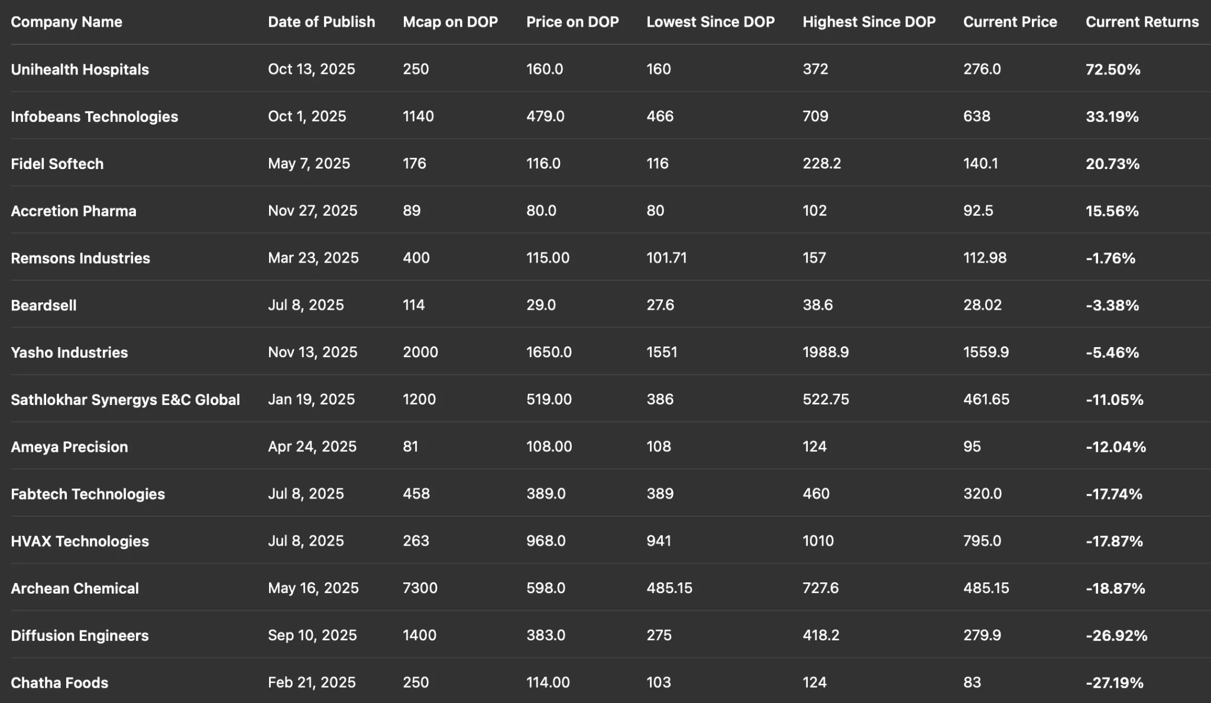Sort by Current Returns header

tap(1142, 22)
